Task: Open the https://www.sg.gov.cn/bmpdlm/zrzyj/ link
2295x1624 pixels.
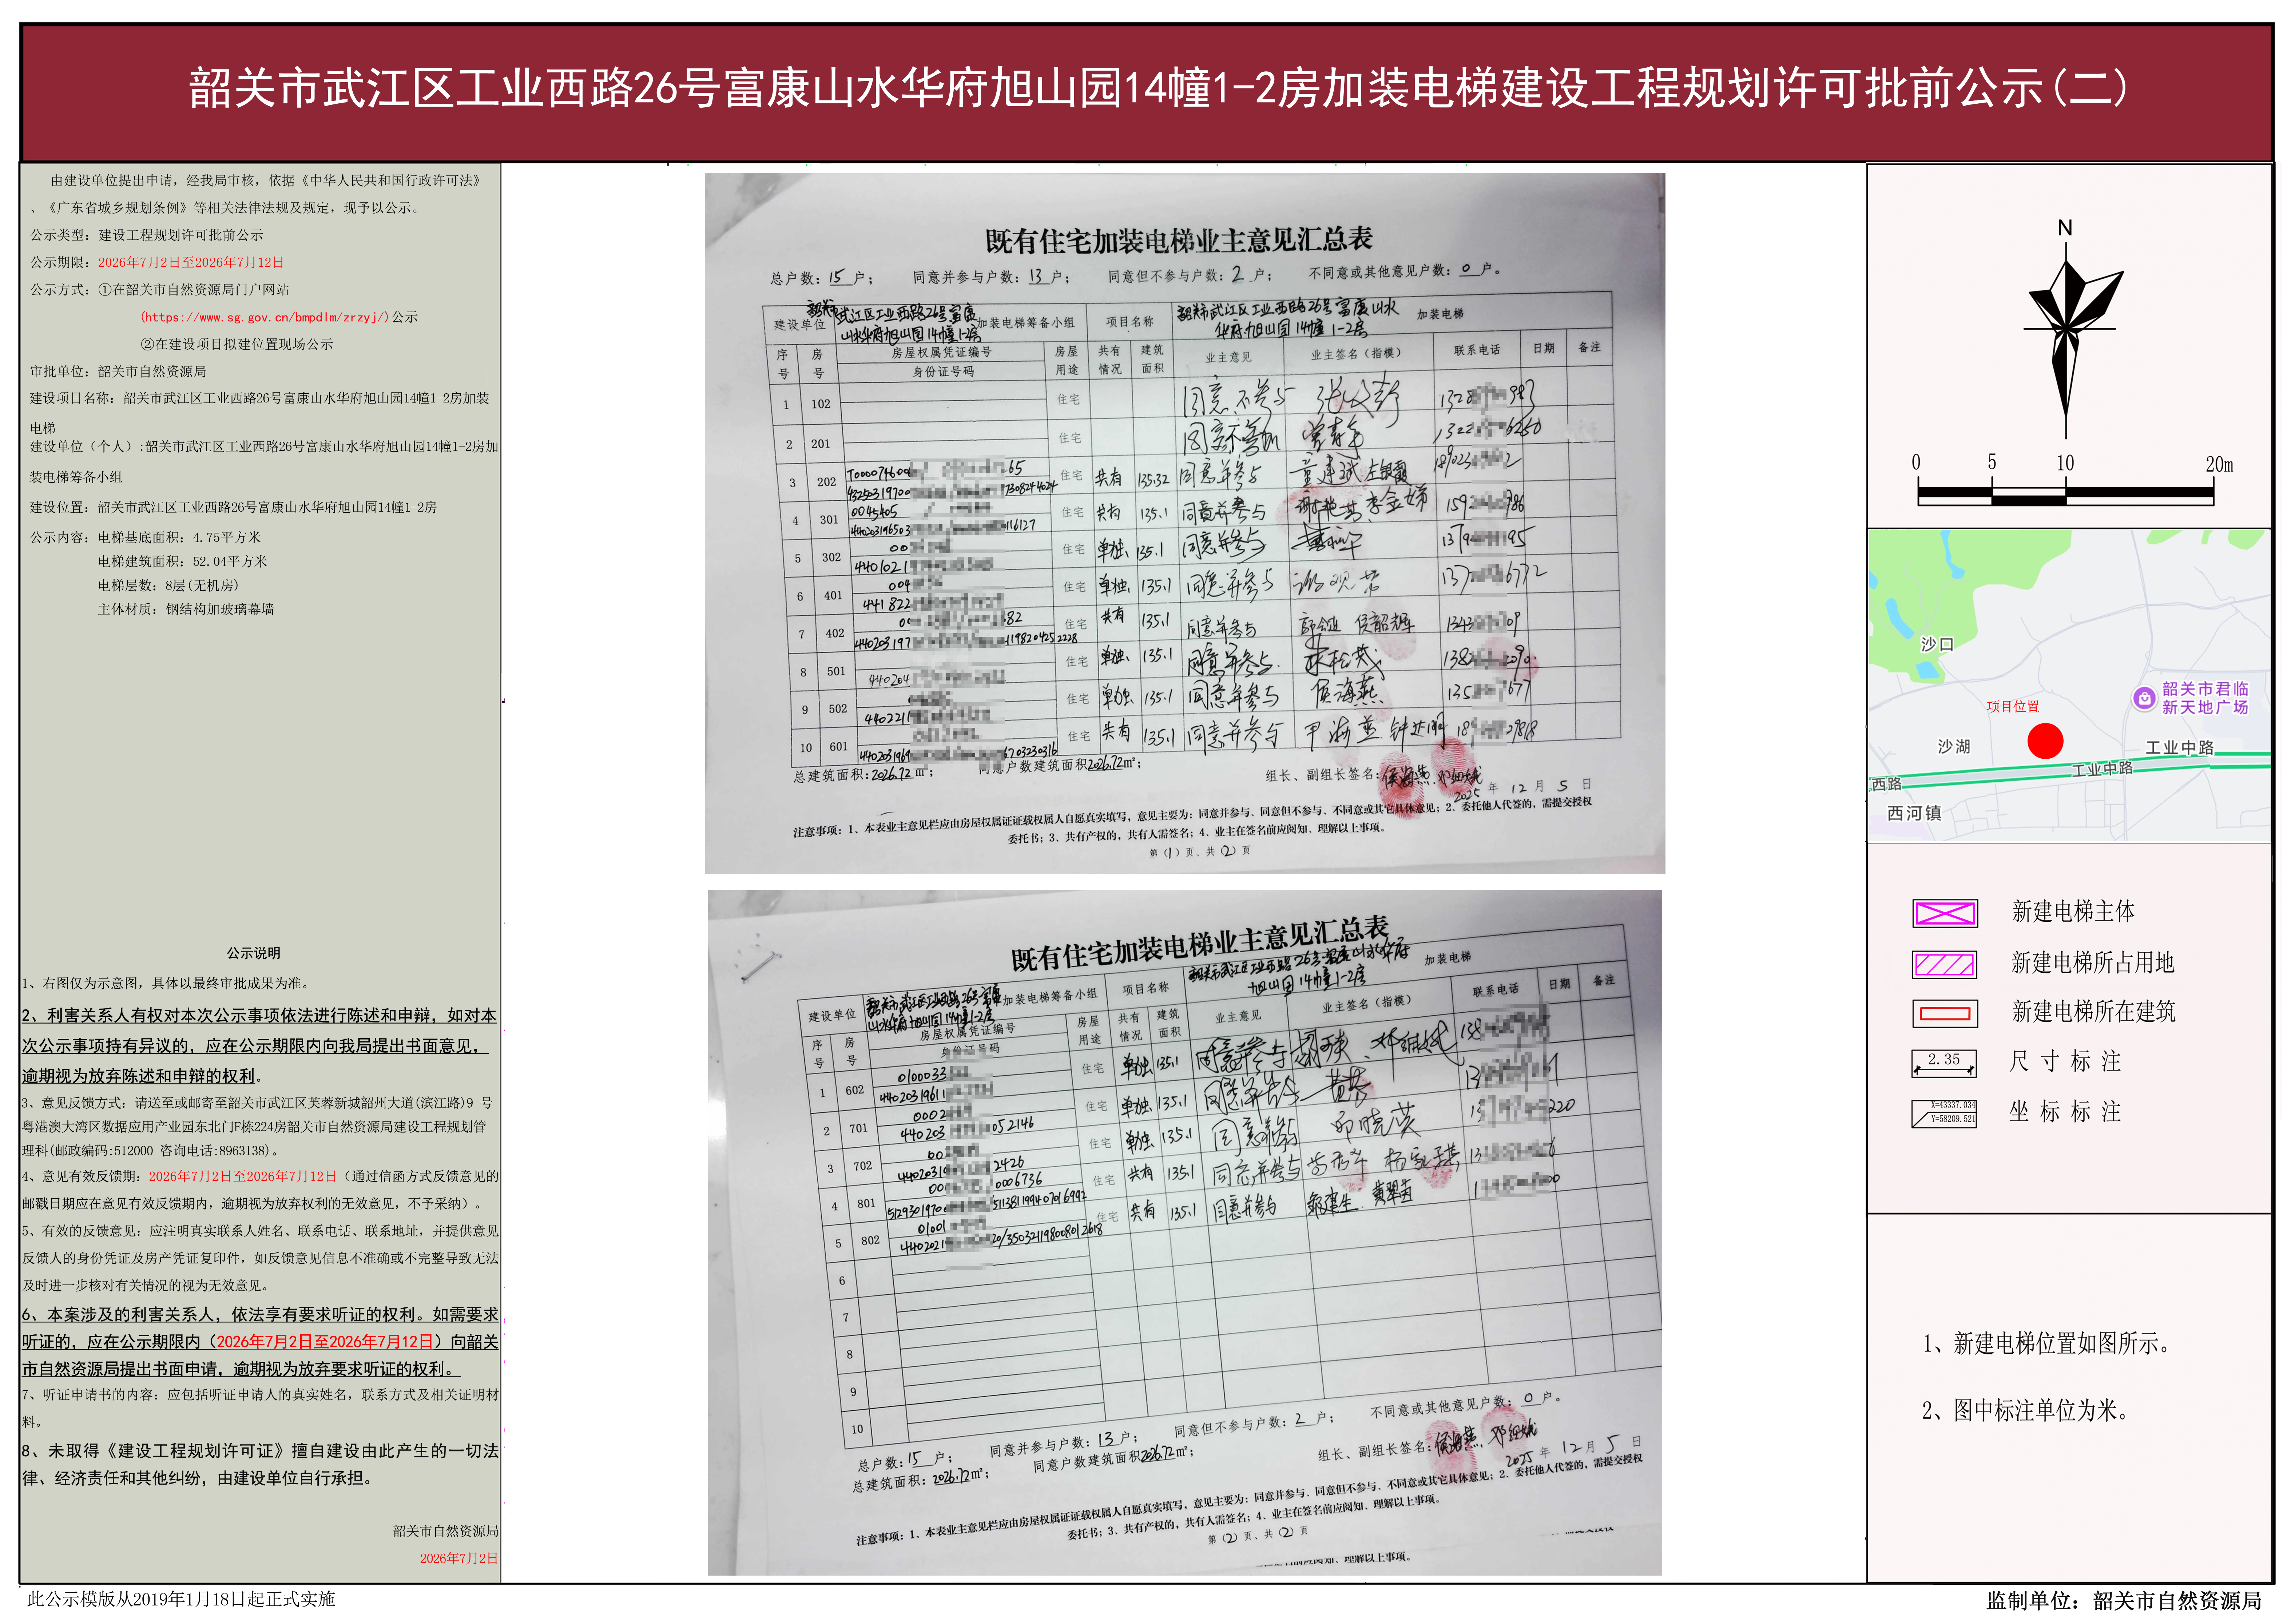Action: tap(264, 317)
